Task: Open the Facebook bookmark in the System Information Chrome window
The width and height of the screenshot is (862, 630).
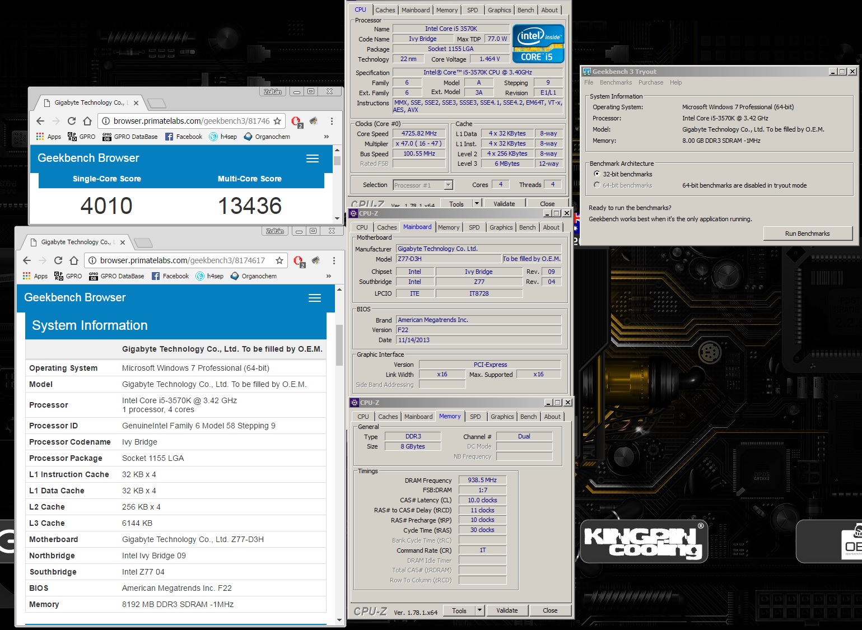Action: 170,276
